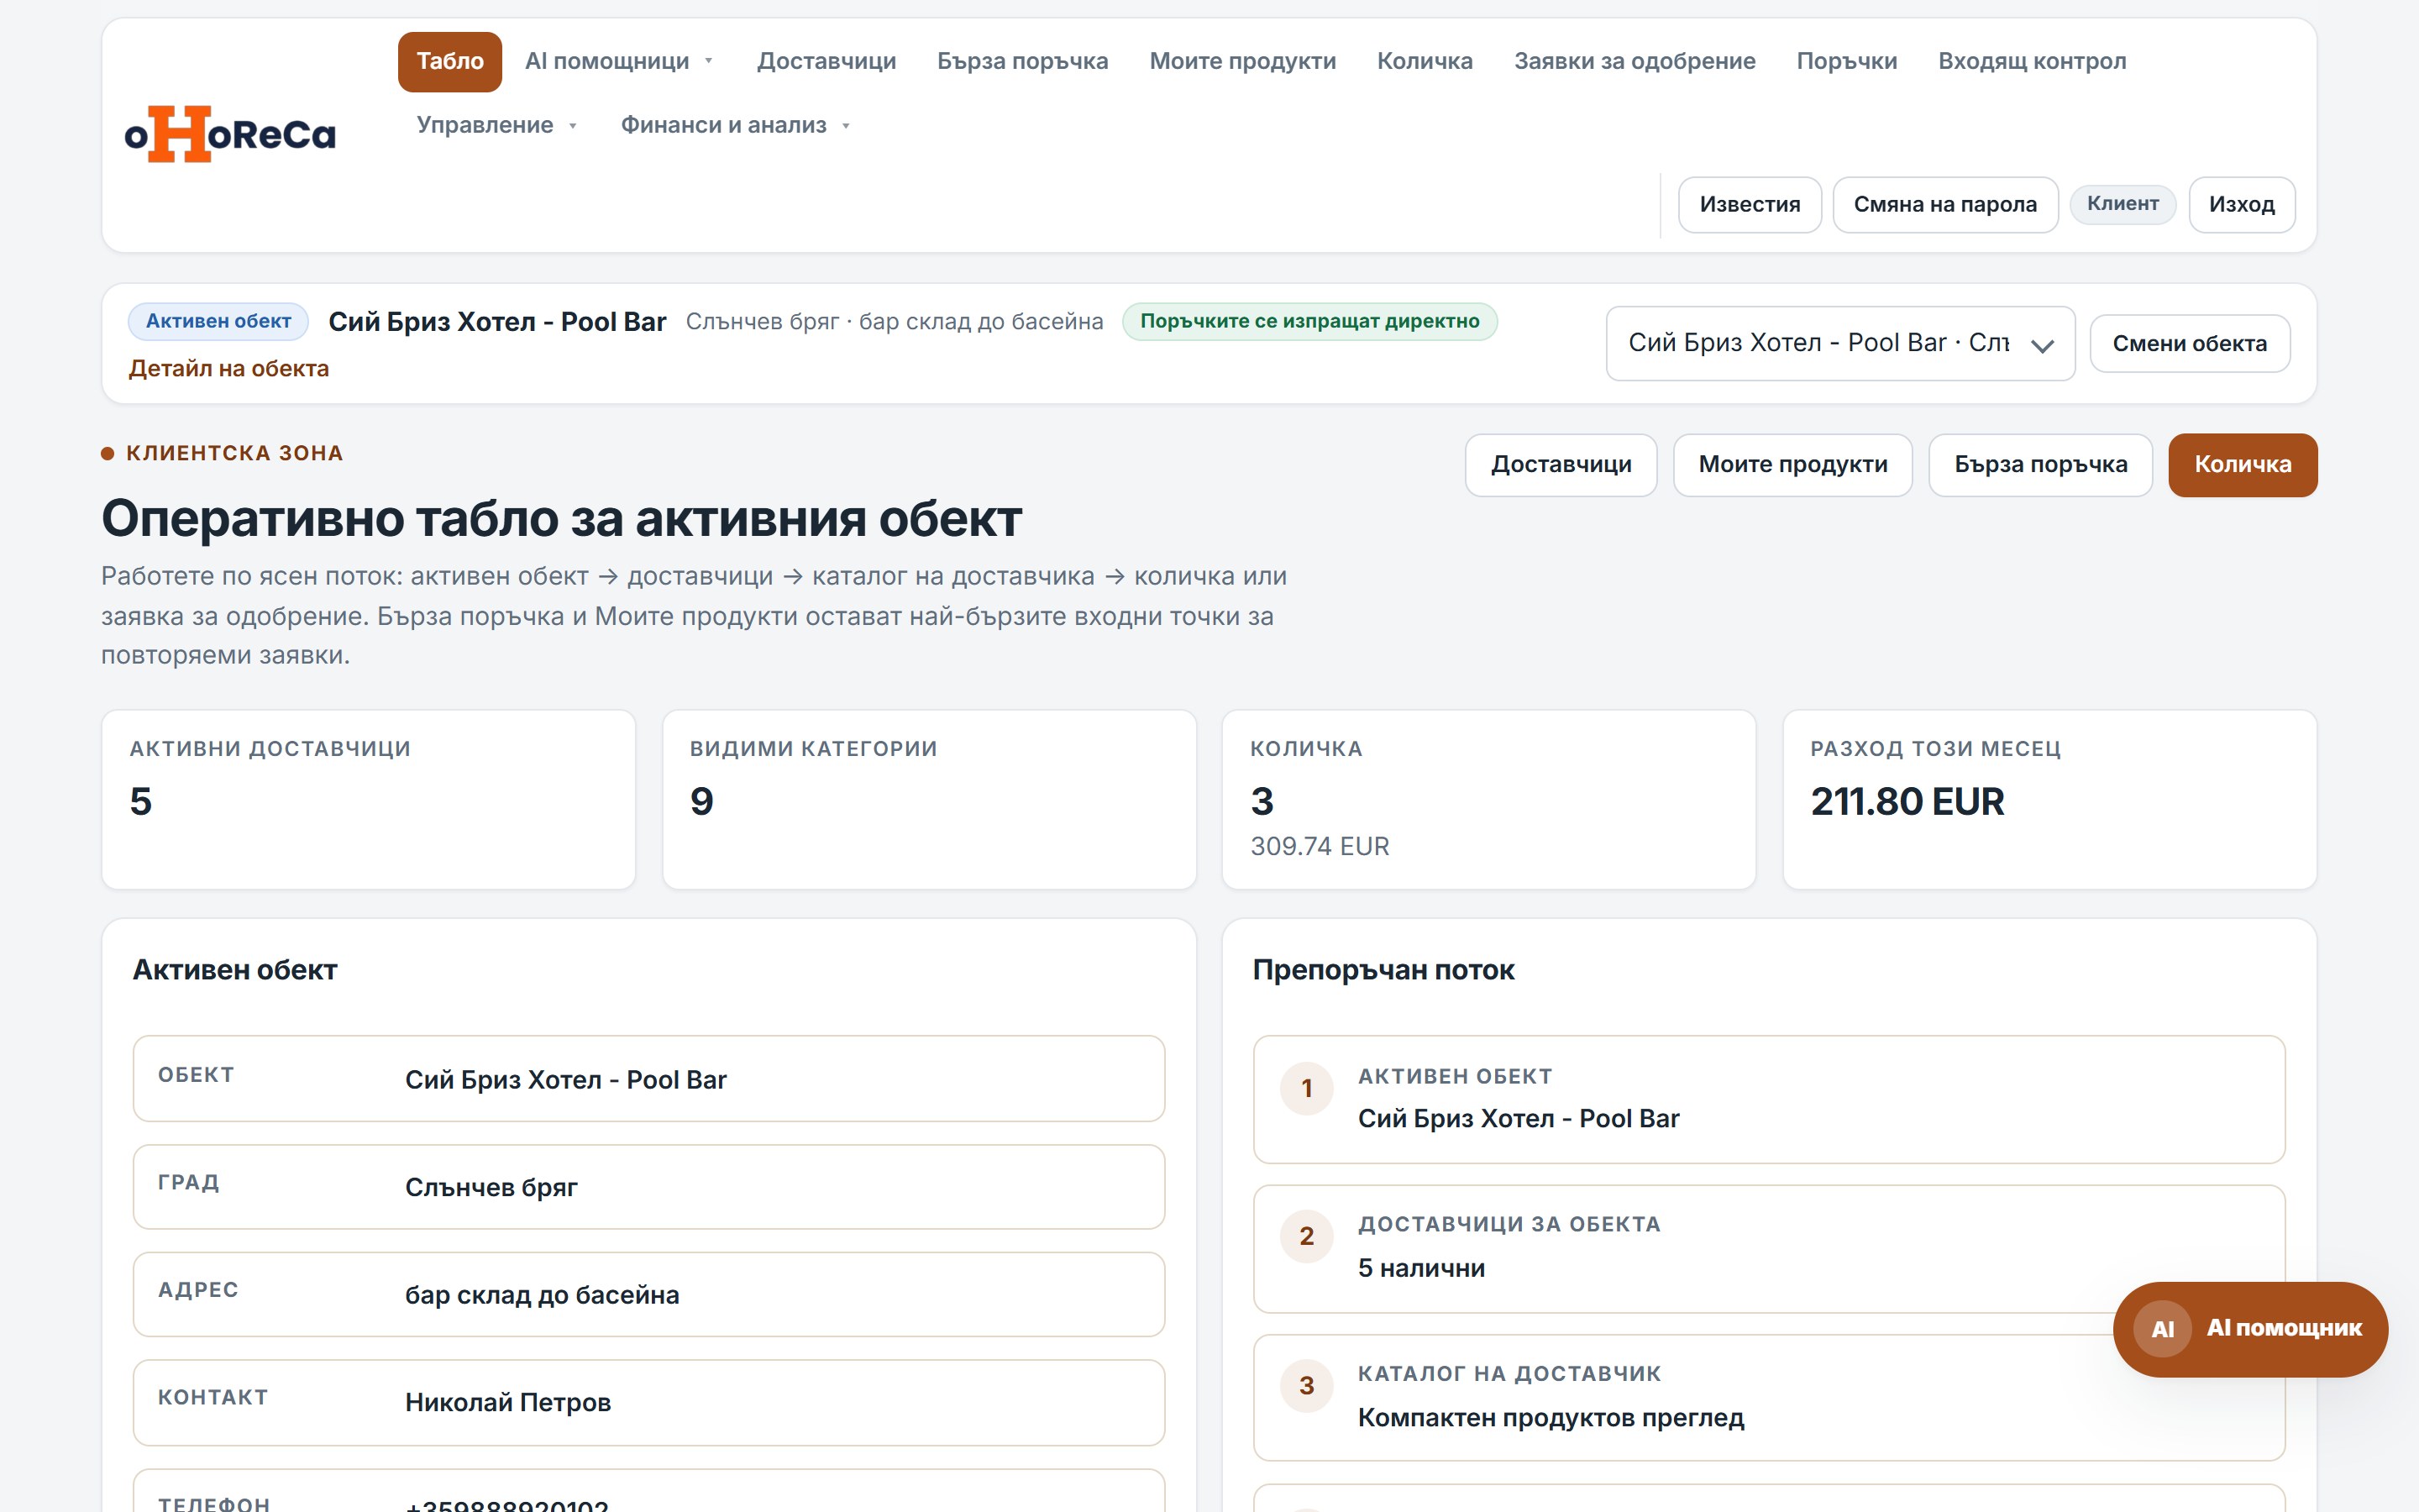Click Моите продукти quick action button
Screen dimensions: 2419x1512
coord(1792,465)
